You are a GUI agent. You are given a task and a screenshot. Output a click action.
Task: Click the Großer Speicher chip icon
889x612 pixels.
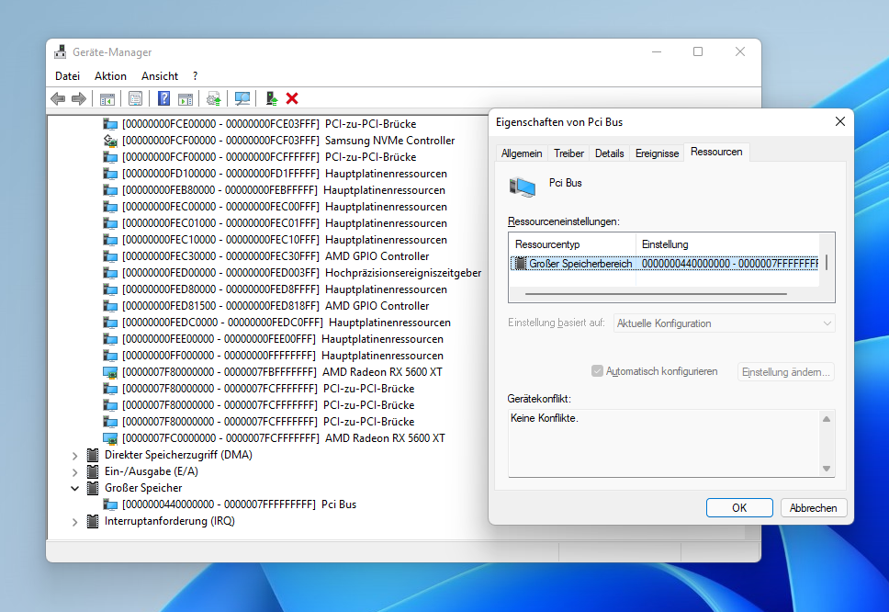93,488
